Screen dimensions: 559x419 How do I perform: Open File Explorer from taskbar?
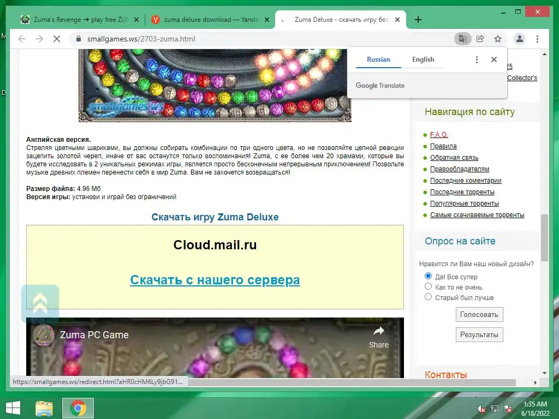click(x=44, y=408)
